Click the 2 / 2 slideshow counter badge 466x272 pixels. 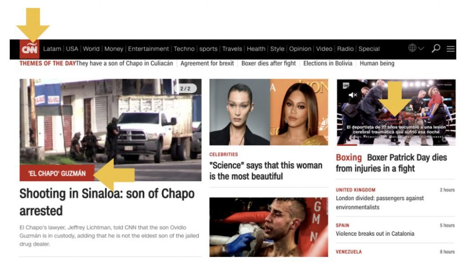[x=185, y=89]
